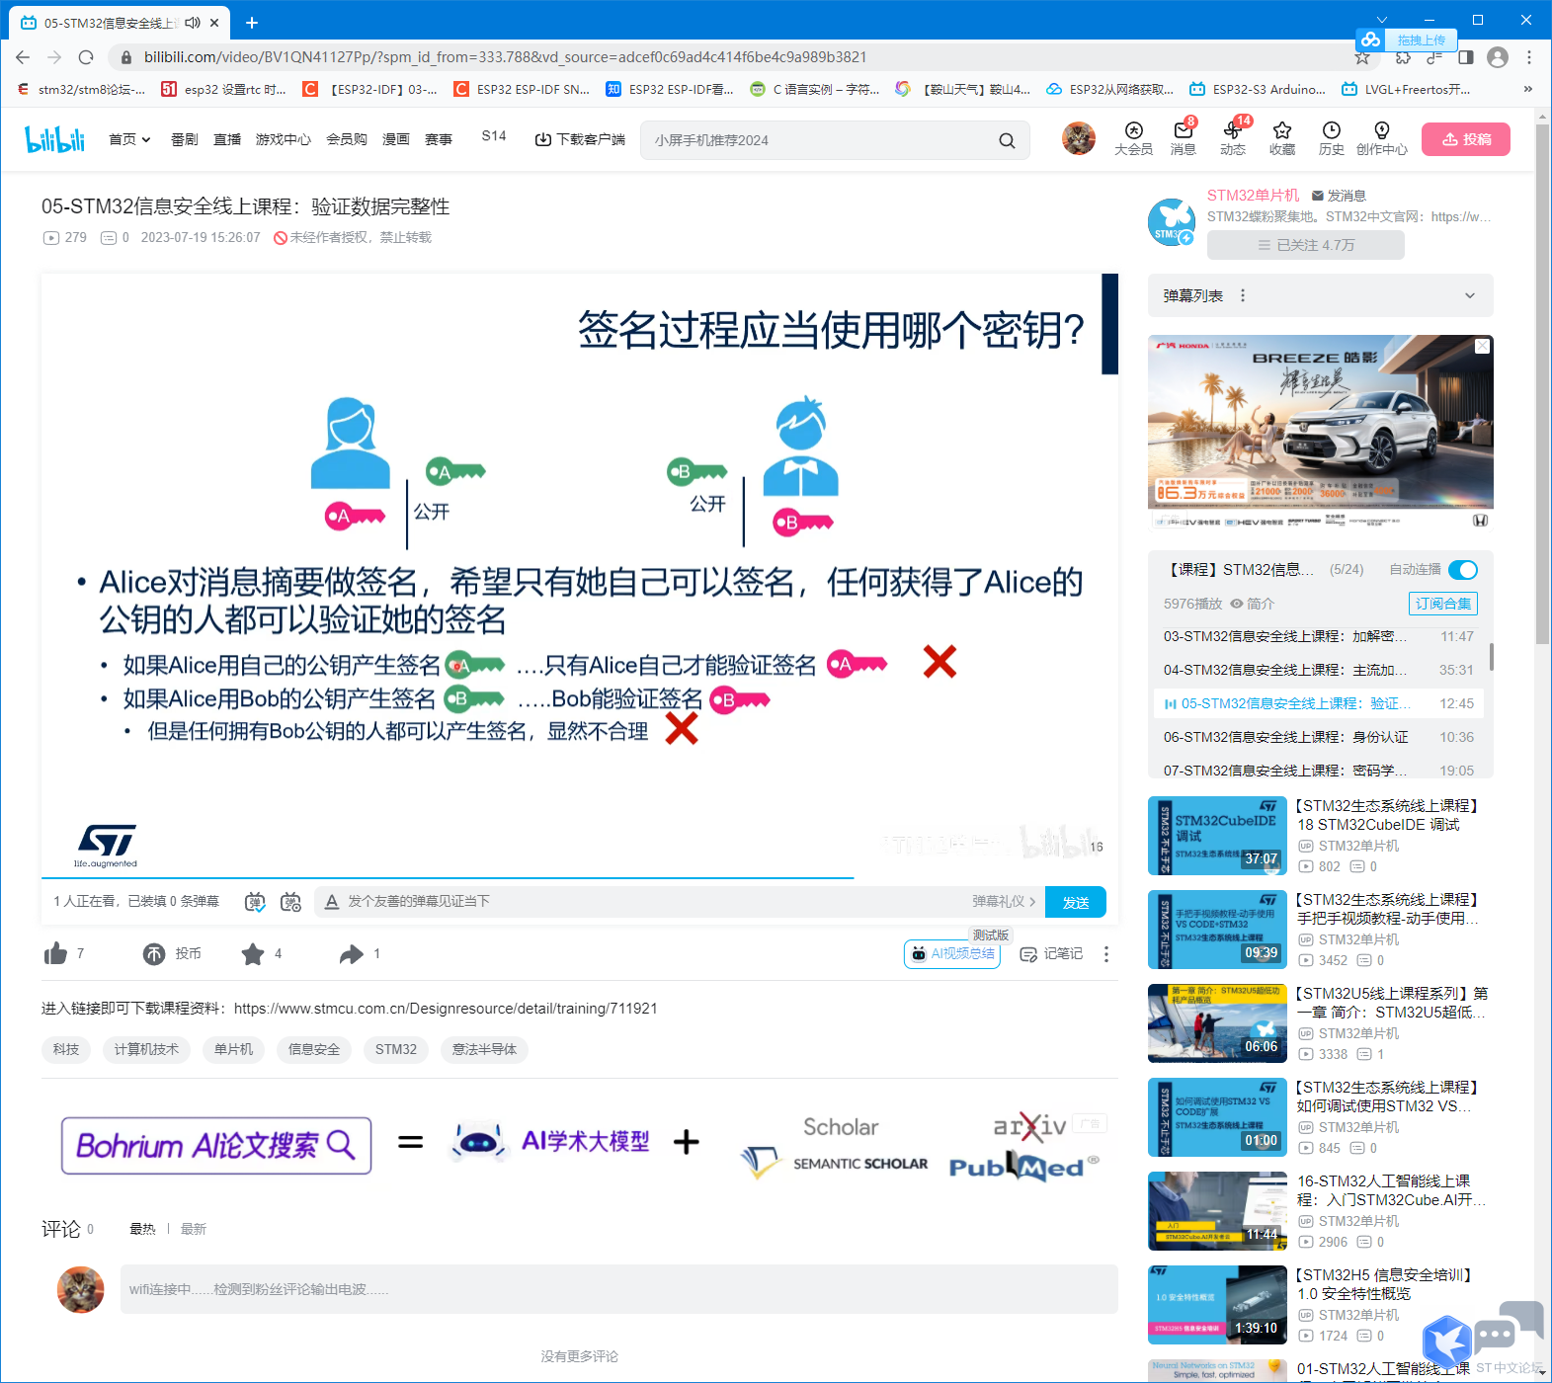Open more options next to 记笔记
Screen dimensions: 1552x1383
click(x=1106, y=953)
